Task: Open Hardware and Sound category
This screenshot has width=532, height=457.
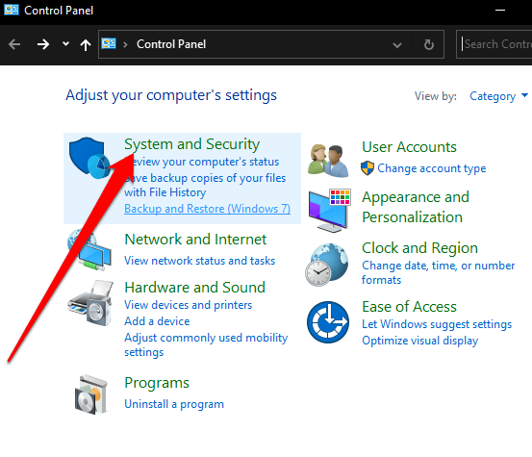Action: (194, 288)
